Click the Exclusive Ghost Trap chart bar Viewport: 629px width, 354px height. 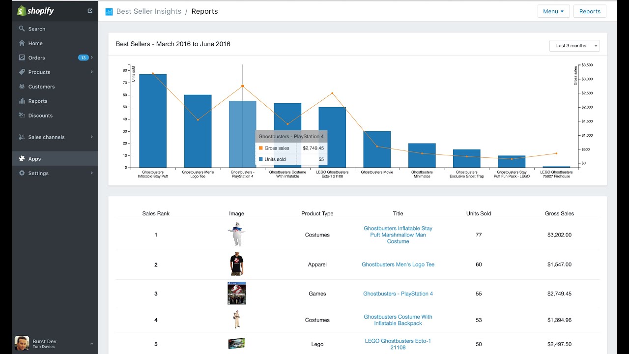pyautogui.click(x=466, y=158)
